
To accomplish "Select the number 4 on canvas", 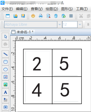I will tap(37, 90).
